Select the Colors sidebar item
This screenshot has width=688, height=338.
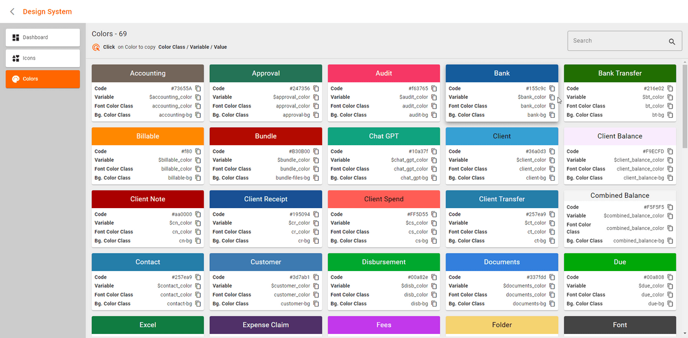43,79
